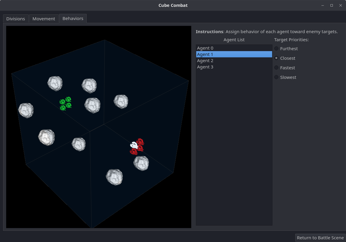Click the green ship squad in the cube
The image size is (346, 242).
[65, 103]
